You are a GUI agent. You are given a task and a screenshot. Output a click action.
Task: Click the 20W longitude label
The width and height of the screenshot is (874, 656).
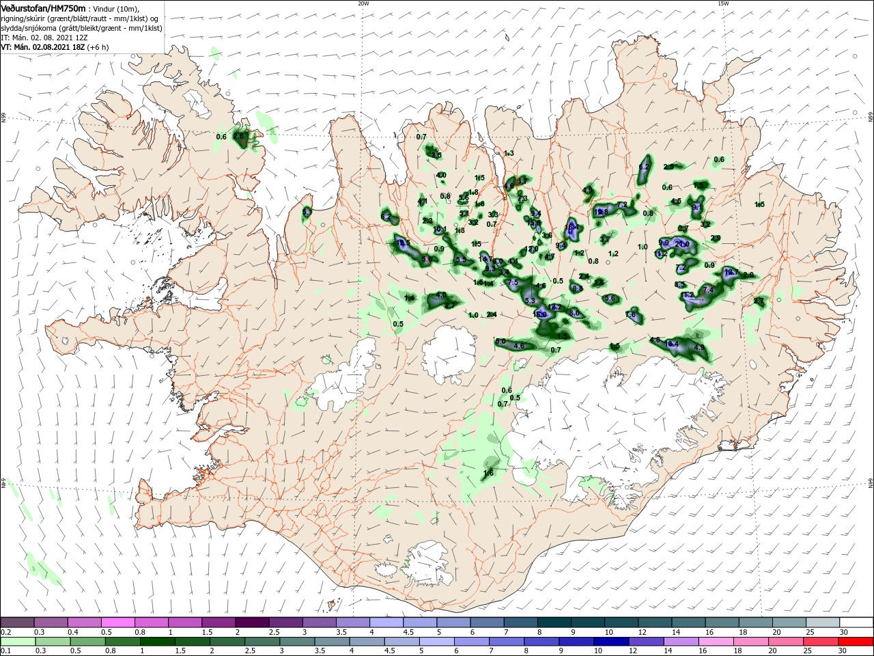[363, 3]
